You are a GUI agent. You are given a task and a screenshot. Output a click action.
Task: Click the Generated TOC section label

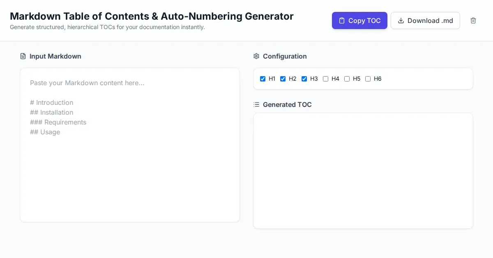(287, 104)
